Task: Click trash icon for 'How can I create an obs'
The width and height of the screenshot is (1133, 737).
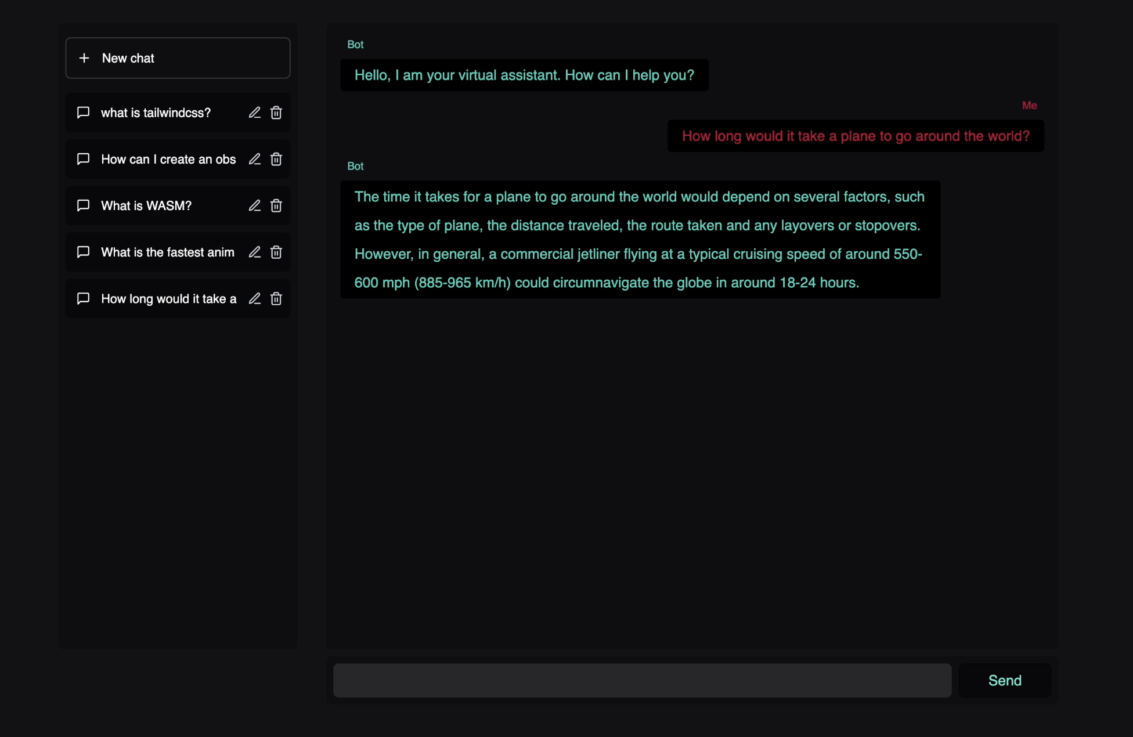Action: click(276, 159)
